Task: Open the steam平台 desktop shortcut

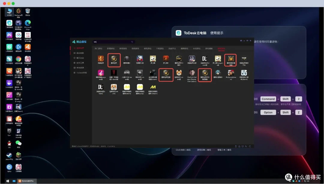Action: [x=9, y=155]
